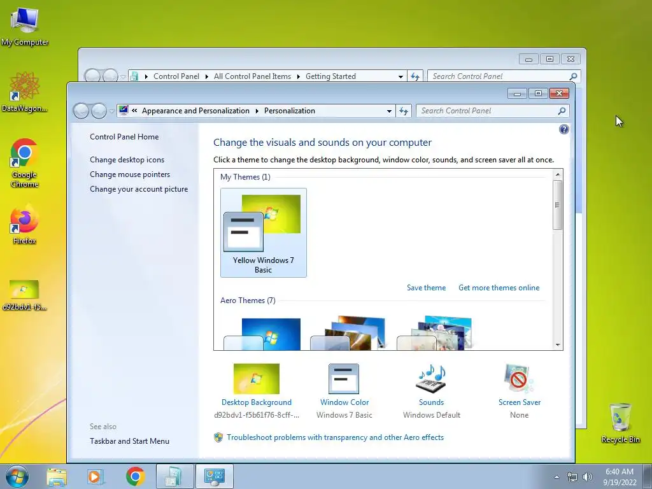Click the forward arrow in Personalization window
The image size is (652, 489).
99,111
